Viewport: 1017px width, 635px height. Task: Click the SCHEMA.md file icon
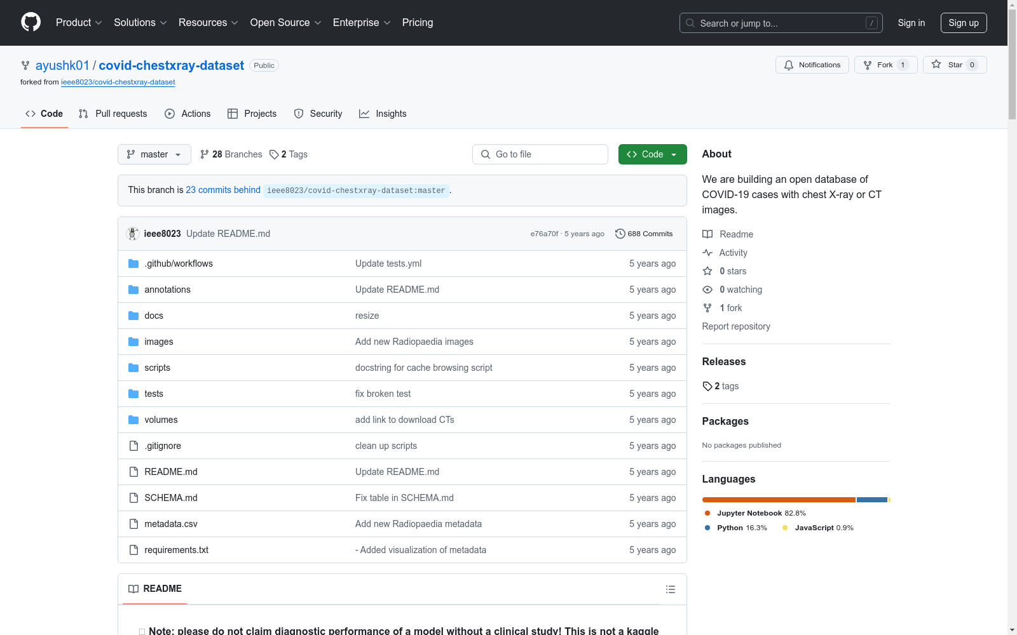[133, 498]
